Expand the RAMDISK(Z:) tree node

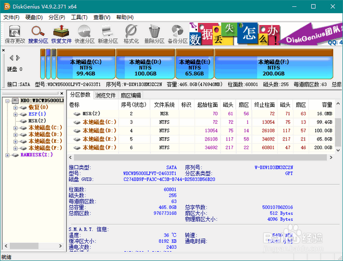coord(7,155)
